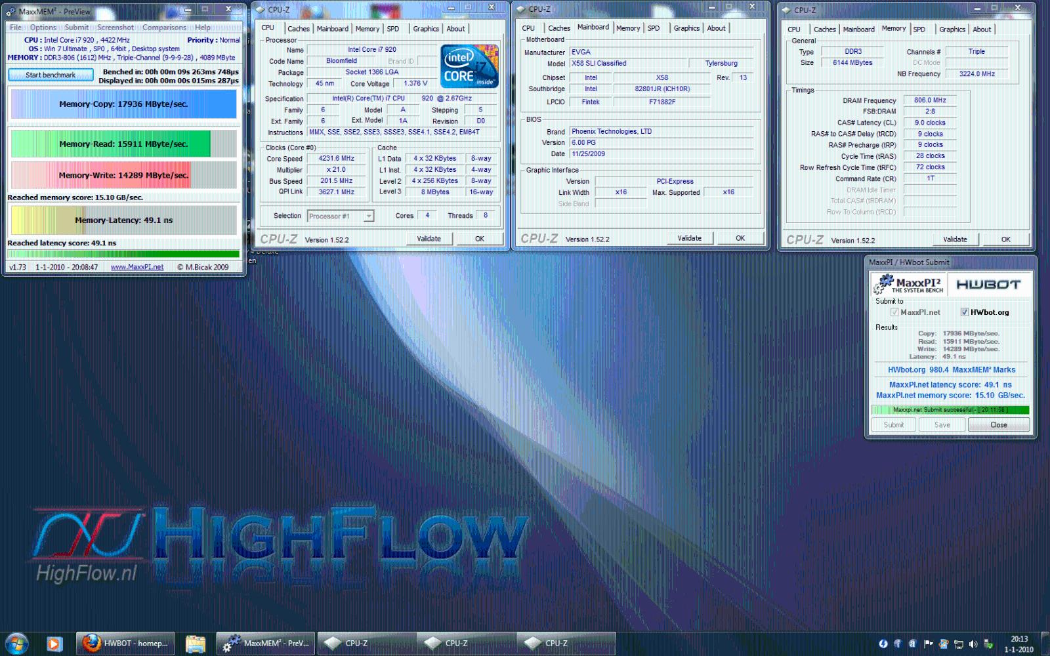Switch to the Firefox HWBOT homepage taskbar button

tap(126, 644)
